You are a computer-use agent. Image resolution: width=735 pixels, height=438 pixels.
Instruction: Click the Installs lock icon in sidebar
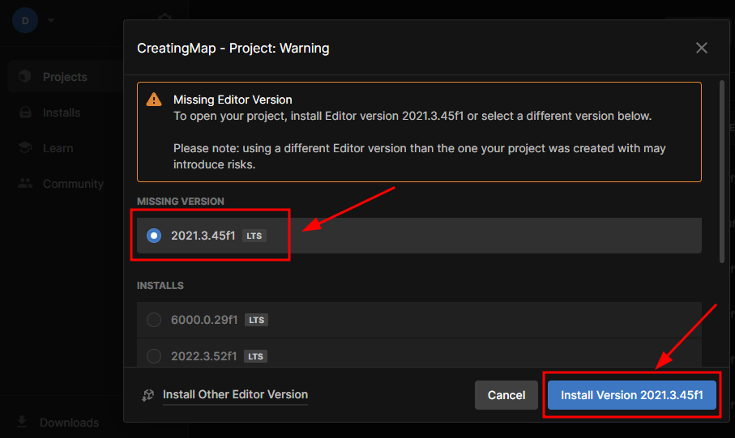(x=25, y=113)
